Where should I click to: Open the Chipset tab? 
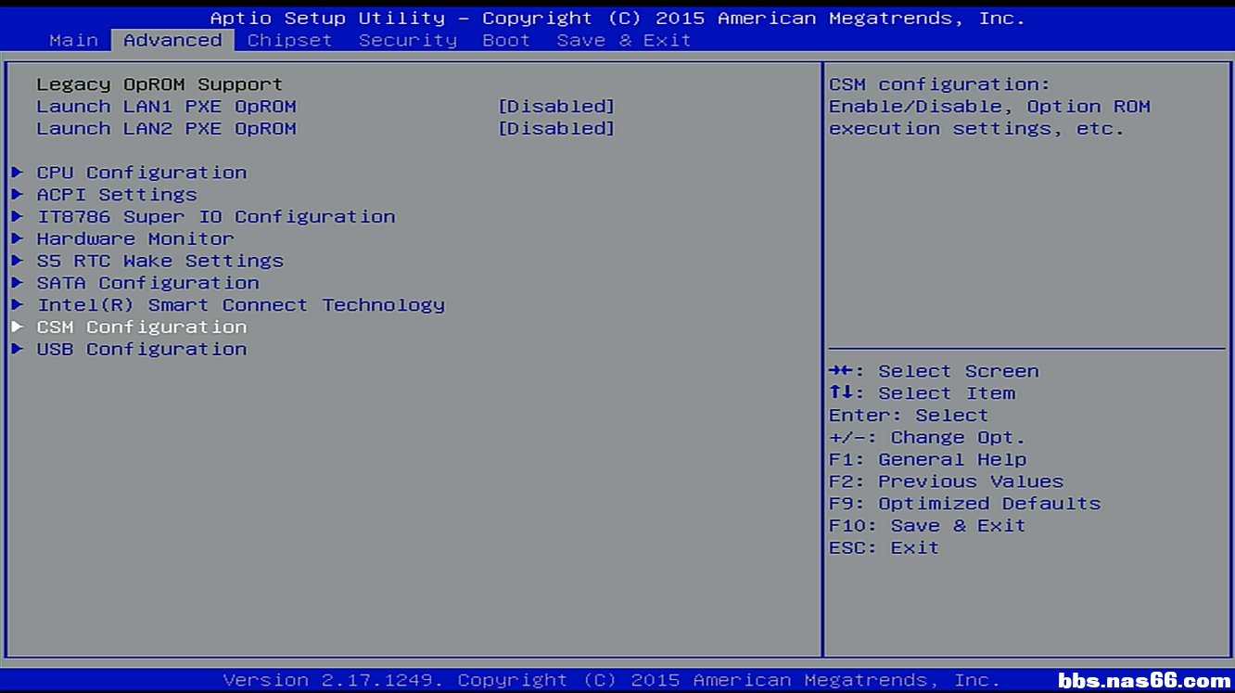click(x=289, y=40)
